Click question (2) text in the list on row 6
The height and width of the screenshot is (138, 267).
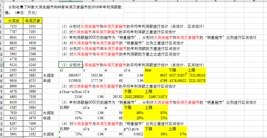pos(119,32)
